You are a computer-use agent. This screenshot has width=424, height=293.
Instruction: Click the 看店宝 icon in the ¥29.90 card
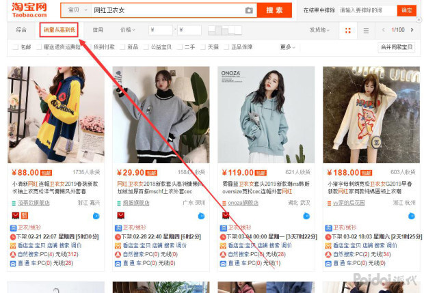point(118,246)
